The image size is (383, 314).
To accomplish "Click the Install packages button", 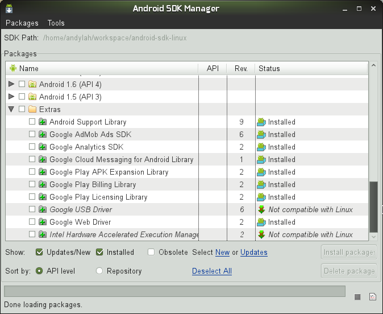I will tap(349, 252).
